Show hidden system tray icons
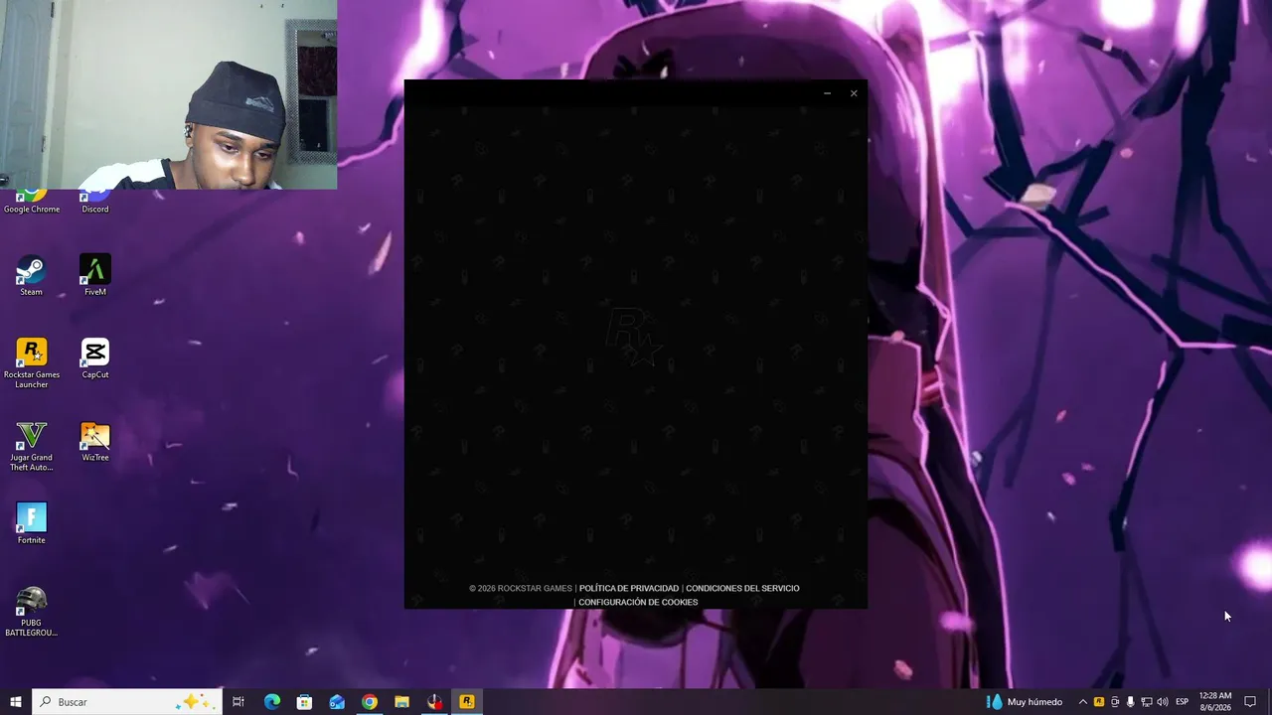Viewport: 1272px width, 715px height. 1082,702
